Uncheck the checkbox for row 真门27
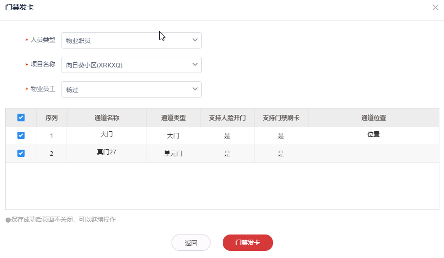Viewport: 444px width, 258px height. [21, 153]
